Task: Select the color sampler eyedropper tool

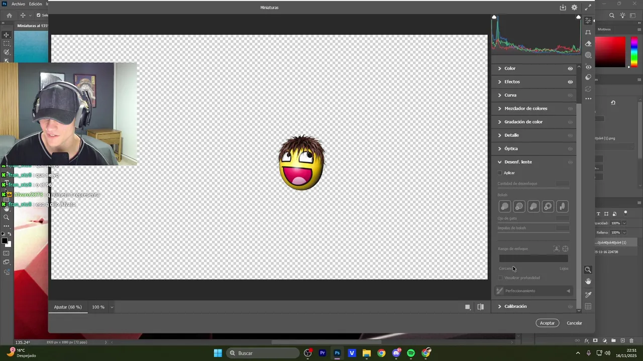Action: 588,295
